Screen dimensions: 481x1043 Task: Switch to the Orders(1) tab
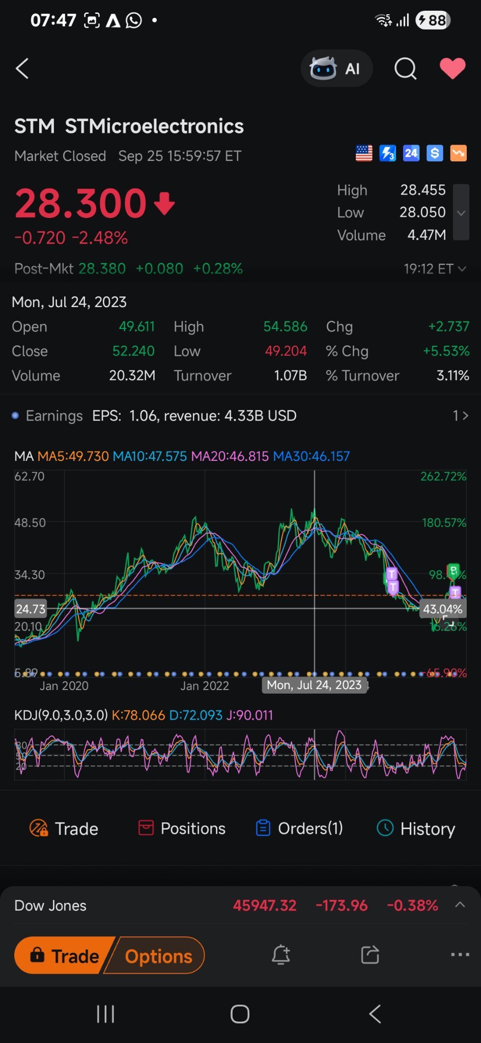[299, 829]
